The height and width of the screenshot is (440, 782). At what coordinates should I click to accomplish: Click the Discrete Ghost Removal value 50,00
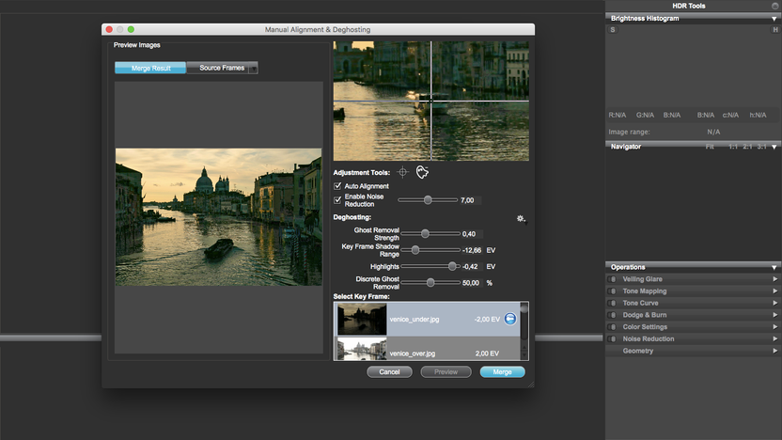coord(472,283)
